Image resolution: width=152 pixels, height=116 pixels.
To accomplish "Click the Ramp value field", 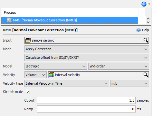I will (x=86, y=109).
